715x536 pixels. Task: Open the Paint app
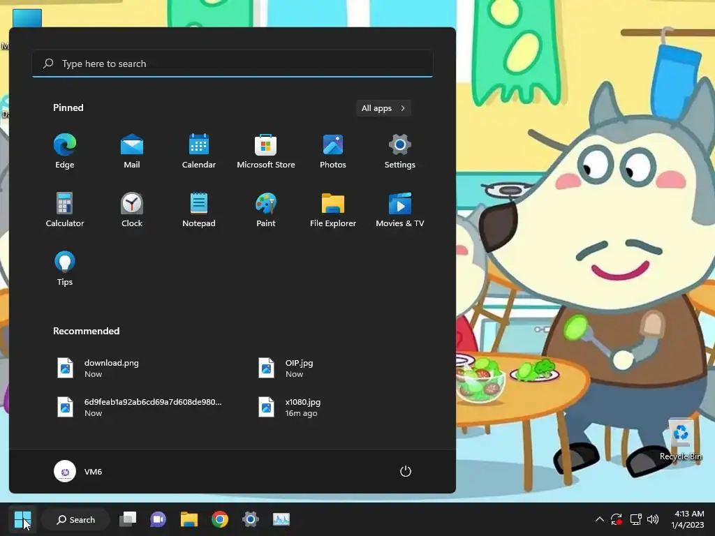[266, 209]
